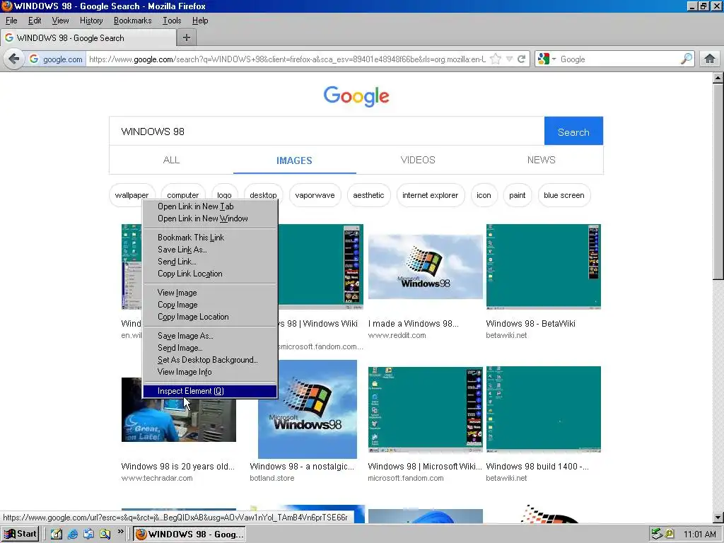The width and height of the screenshot is (724, 543).
Task: Choose View Image Info
Action: (209, 372)
